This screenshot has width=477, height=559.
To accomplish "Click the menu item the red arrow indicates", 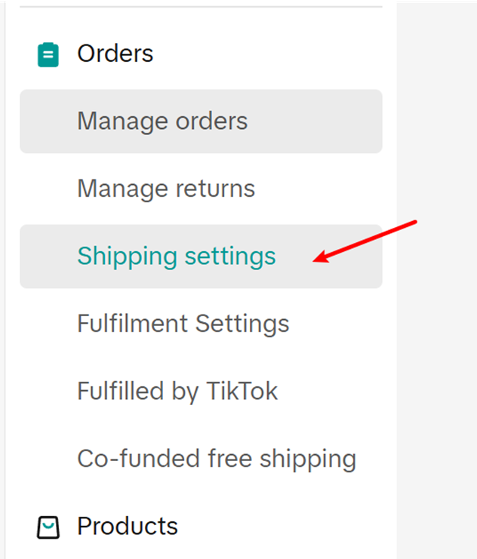I will pos(177,256).
